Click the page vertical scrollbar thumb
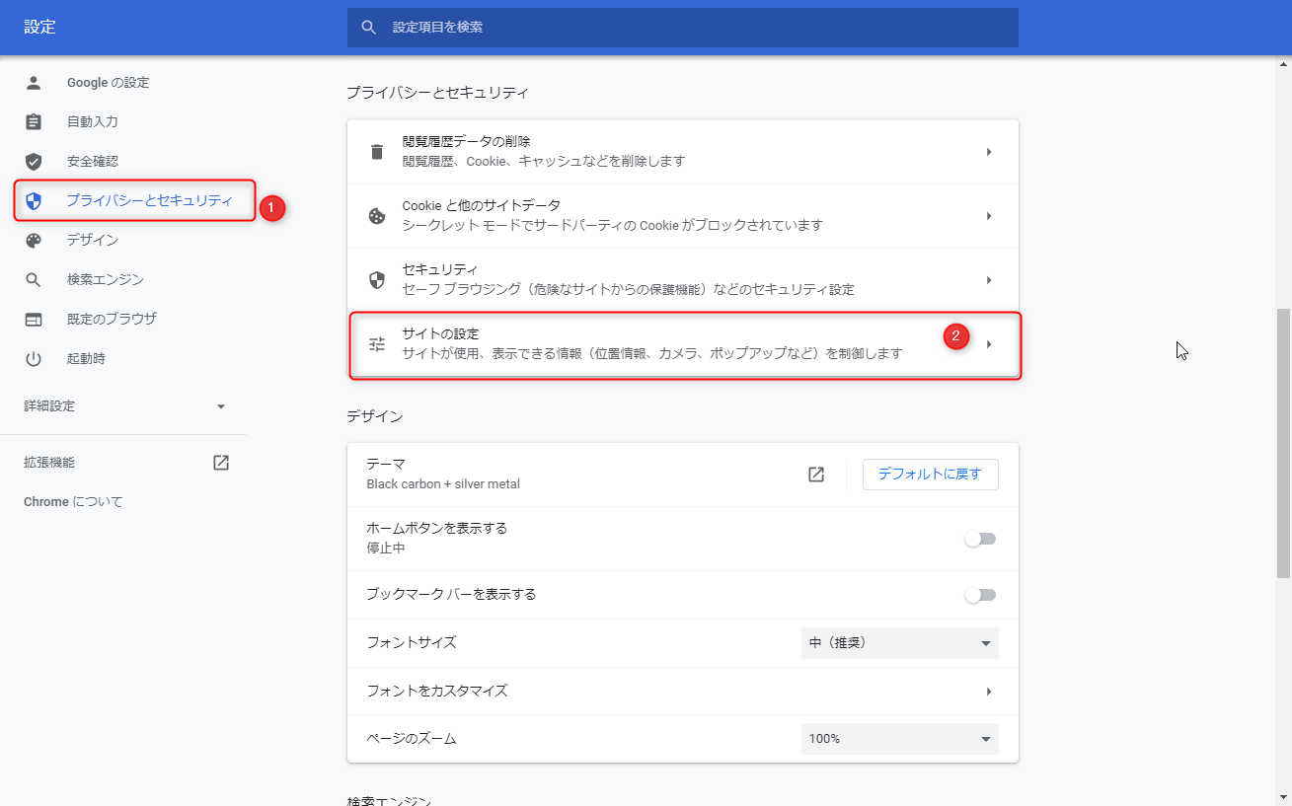1292x806 pixels. [x=1283, y=443]
